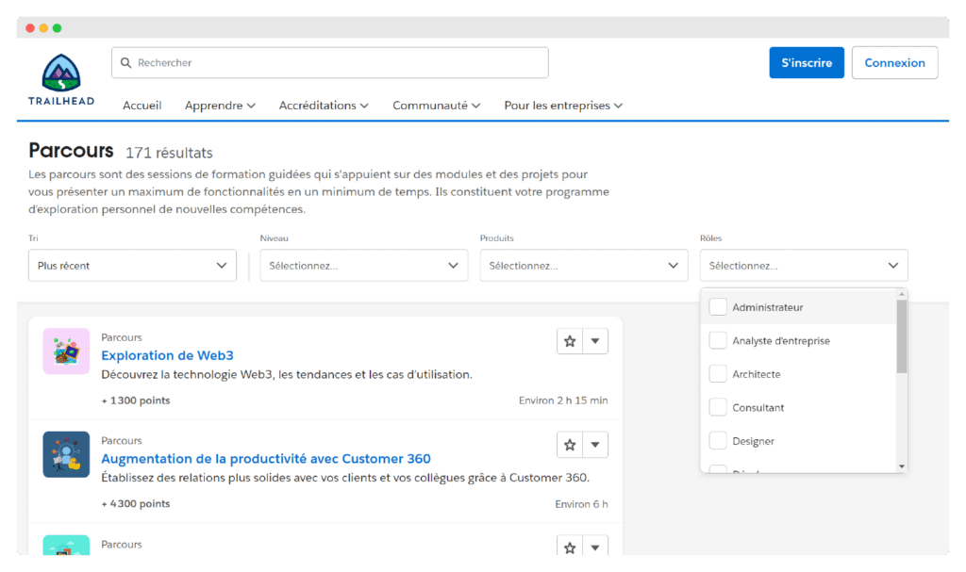966x572 pixels.
Task: Expand the Niveau filter dropdown
Action: coord(363,266)
